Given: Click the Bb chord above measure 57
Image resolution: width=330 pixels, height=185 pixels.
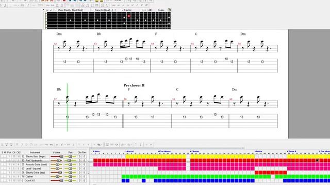Looking at the screenshot, I should [59, 89].
